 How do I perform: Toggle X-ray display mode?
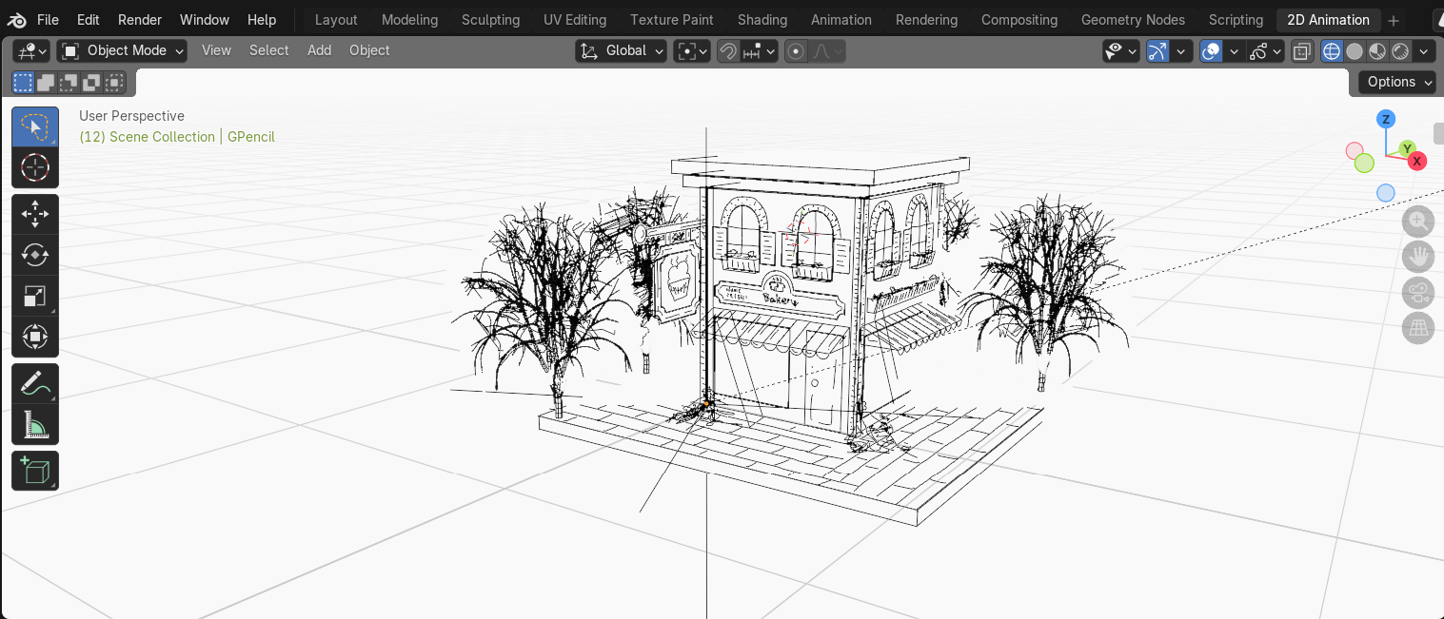point(1302,51)
